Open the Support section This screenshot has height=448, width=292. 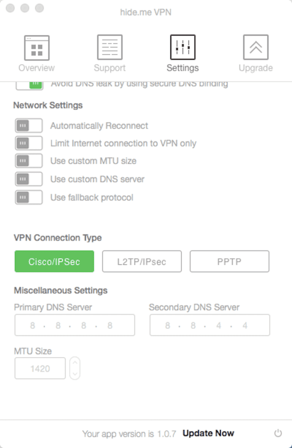[x=109, y=51]
